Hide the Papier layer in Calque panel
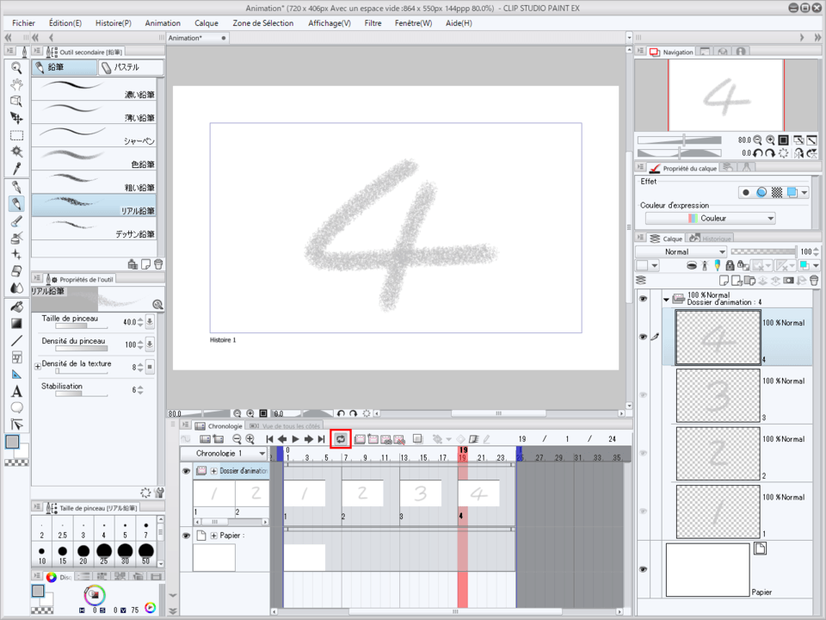826x620 pixels. click(x=644, y=569)
